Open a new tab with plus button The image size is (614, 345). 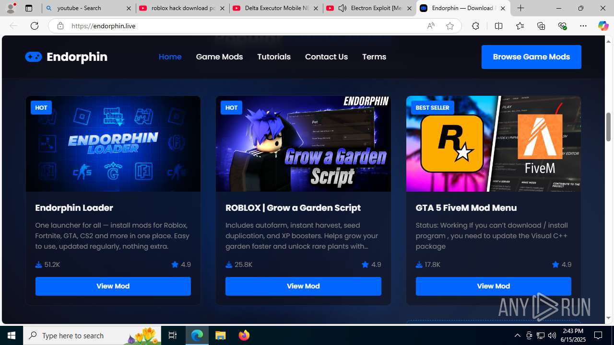tap(521, 8)
